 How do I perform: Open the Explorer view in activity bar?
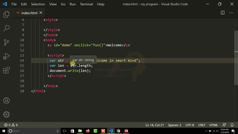click(6, 15)
